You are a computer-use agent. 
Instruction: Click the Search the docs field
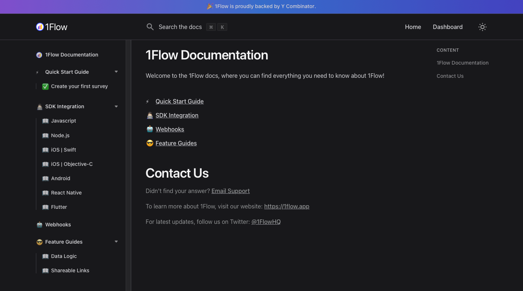187,27
